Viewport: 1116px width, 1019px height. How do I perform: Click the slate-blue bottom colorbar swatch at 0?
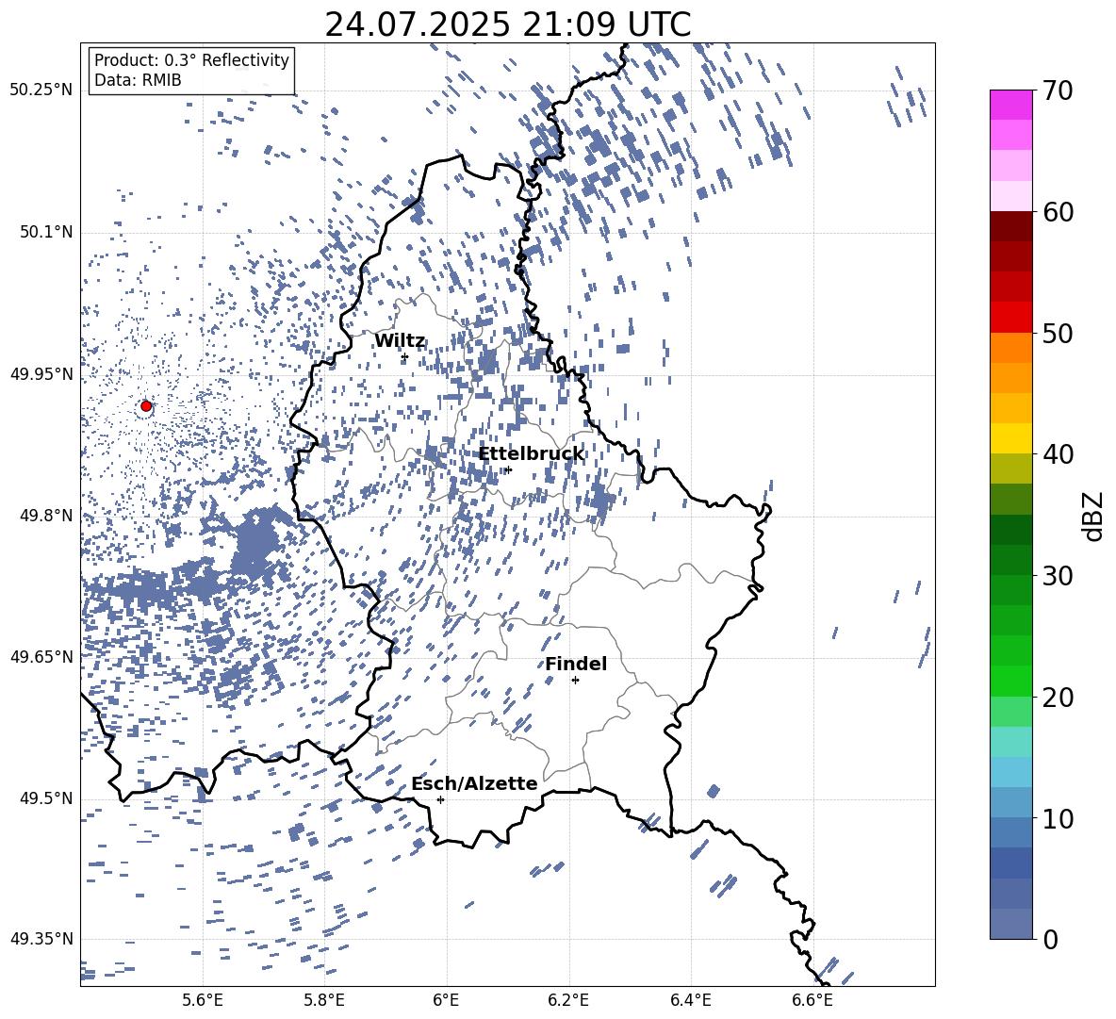tap(1010, 924)
